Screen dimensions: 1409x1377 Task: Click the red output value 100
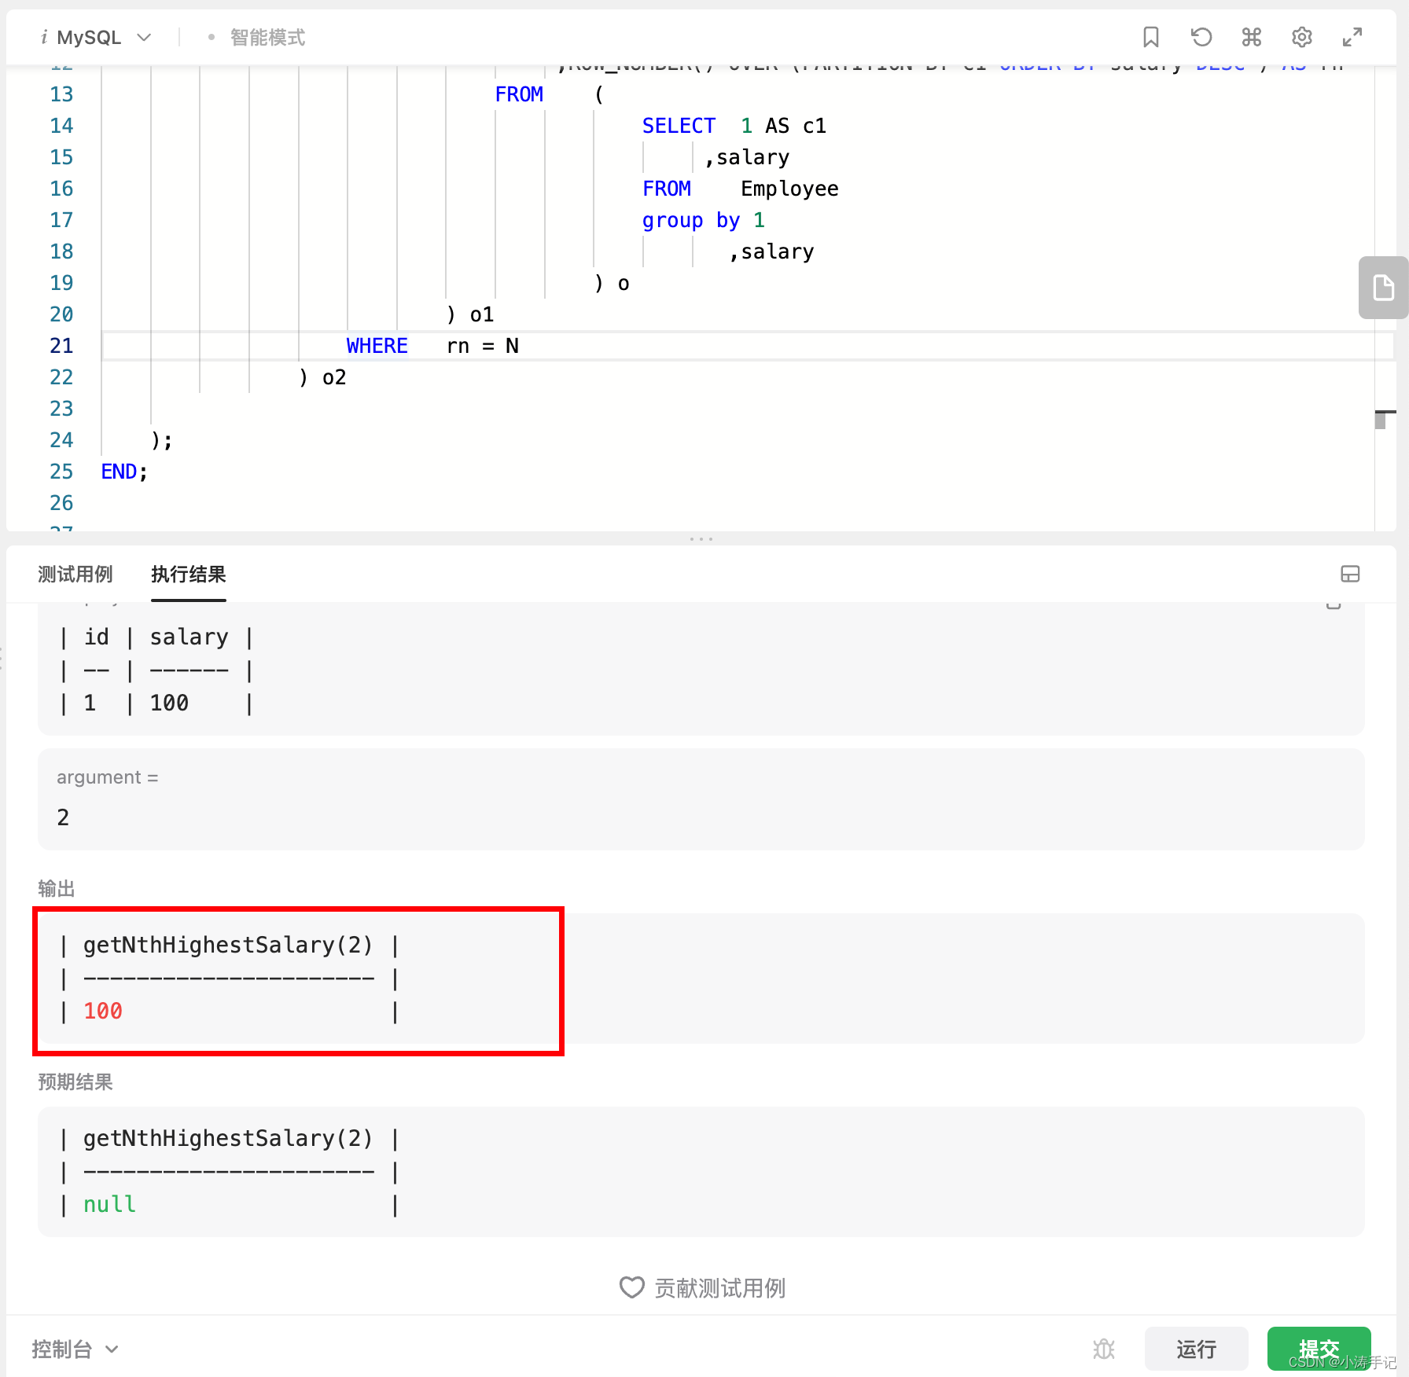point(103,1011)
